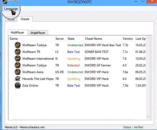
Task: Click the Wolfteam Türkiye icon with Undetected state
Action: pos(18,45)
